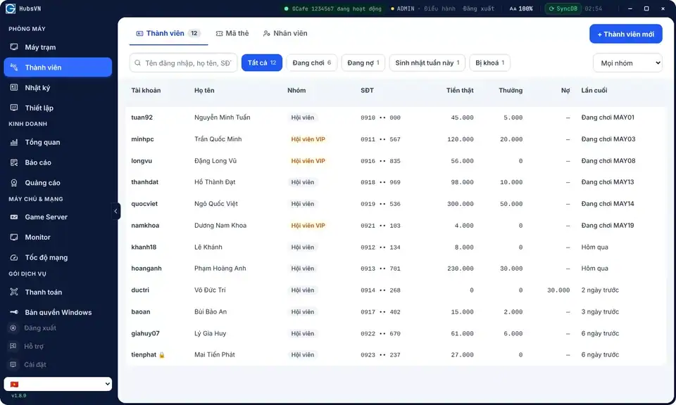Open Quảng cáo advertising section
The height and width of the screenshot is (405, 676).
(58, 183)
